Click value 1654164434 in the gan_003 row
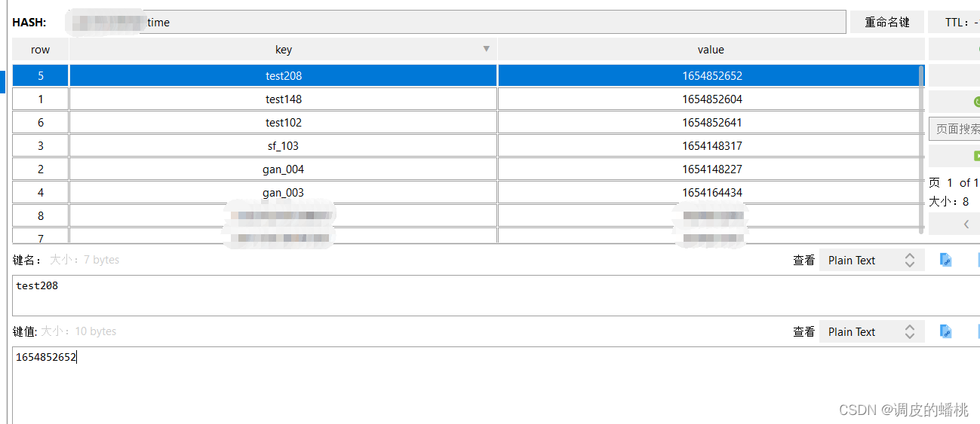The height and width of the screenshot is (424, 980). 711,193
